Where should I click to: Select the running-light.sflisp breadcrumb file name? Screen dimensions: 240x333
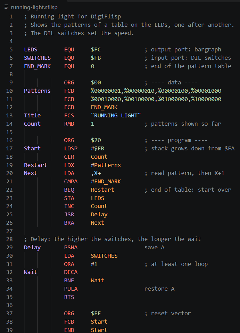tap(34, 7)
